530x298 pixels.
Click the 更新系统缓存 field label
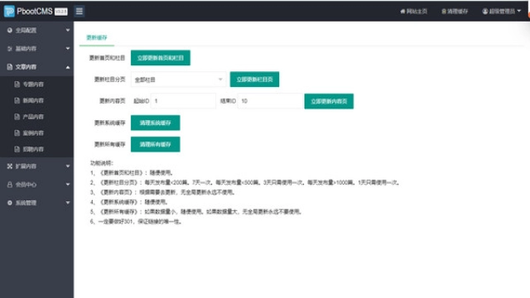[x=109, y=123]
